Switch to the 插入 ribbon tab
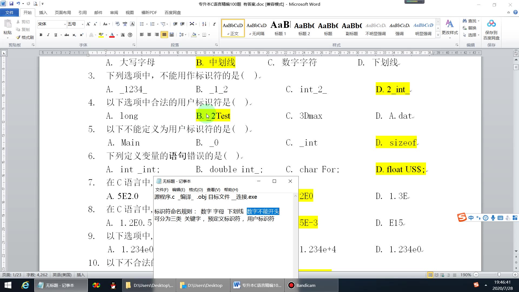 pyautogui.click(x=43, y=12)
